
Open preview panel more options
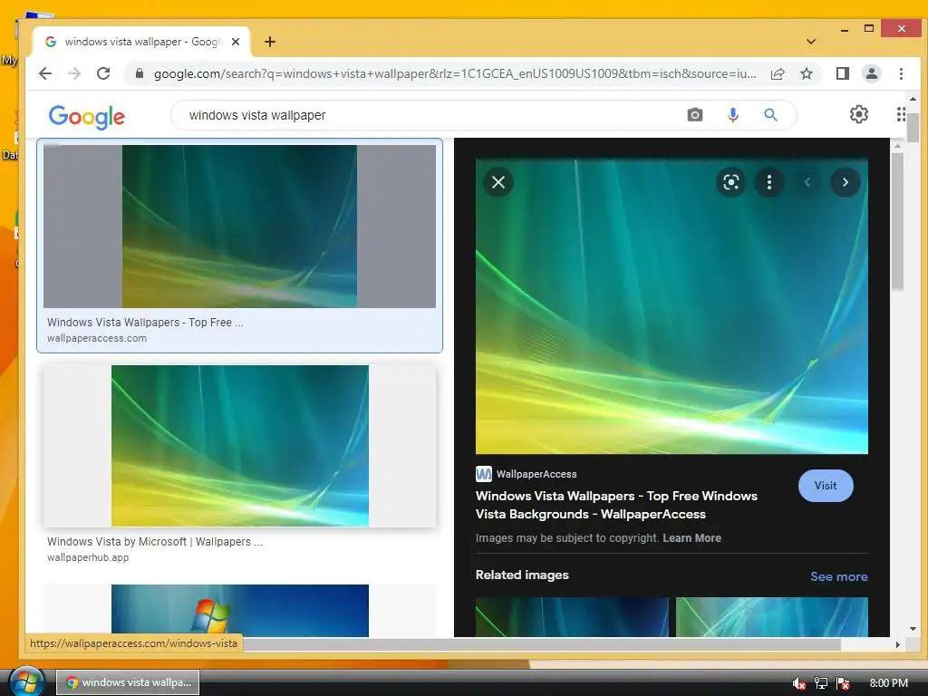[x=769, y=182]
